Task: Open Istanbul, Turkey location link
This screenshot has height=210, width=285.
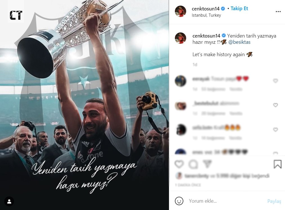Action: (206, 15)
